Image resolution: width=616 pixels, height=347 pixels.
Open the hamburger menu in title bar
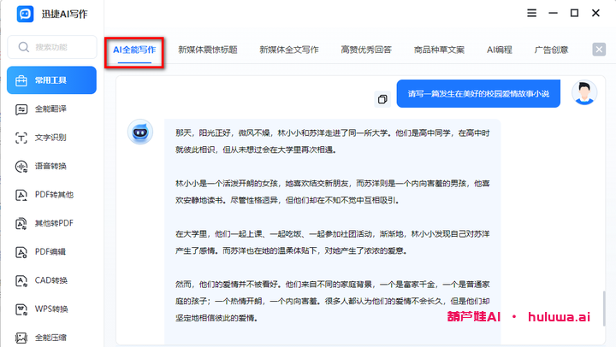click(x=531, y=14)
